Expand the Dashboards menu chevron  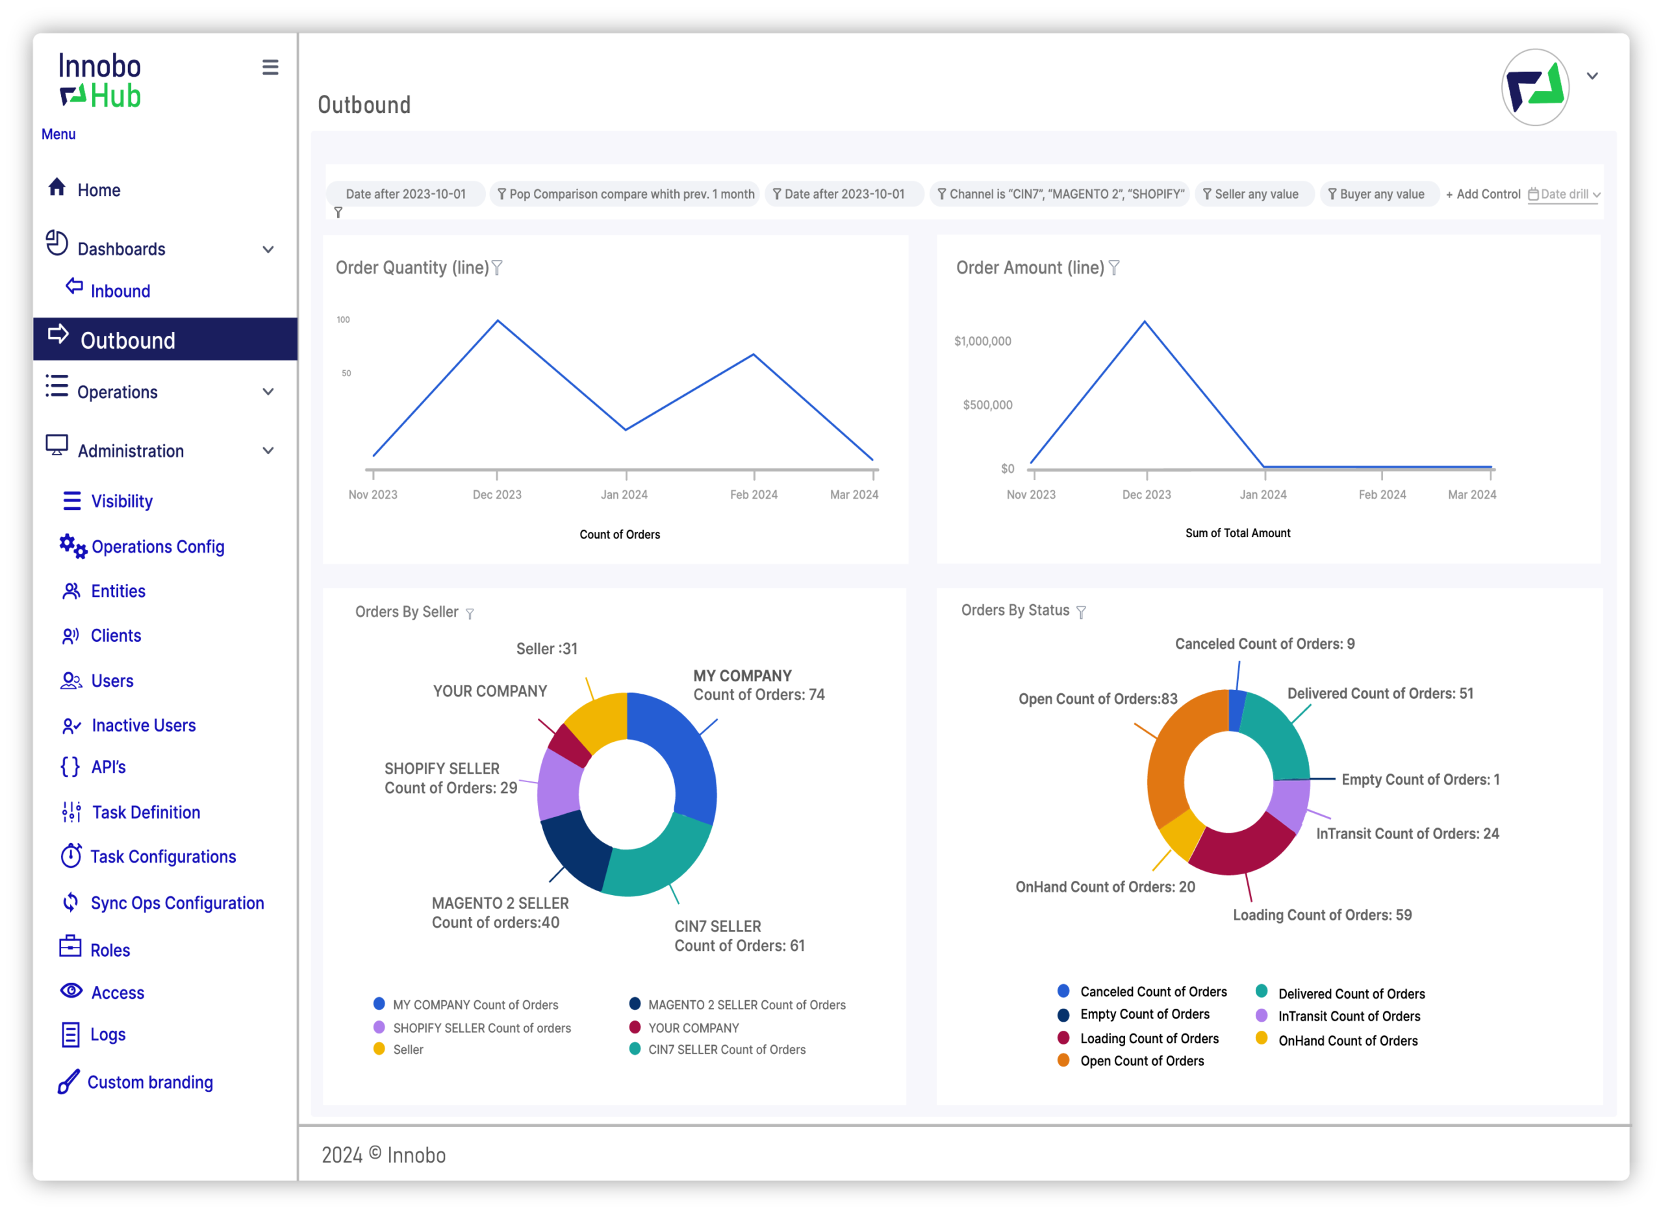[x=268, y=250]
